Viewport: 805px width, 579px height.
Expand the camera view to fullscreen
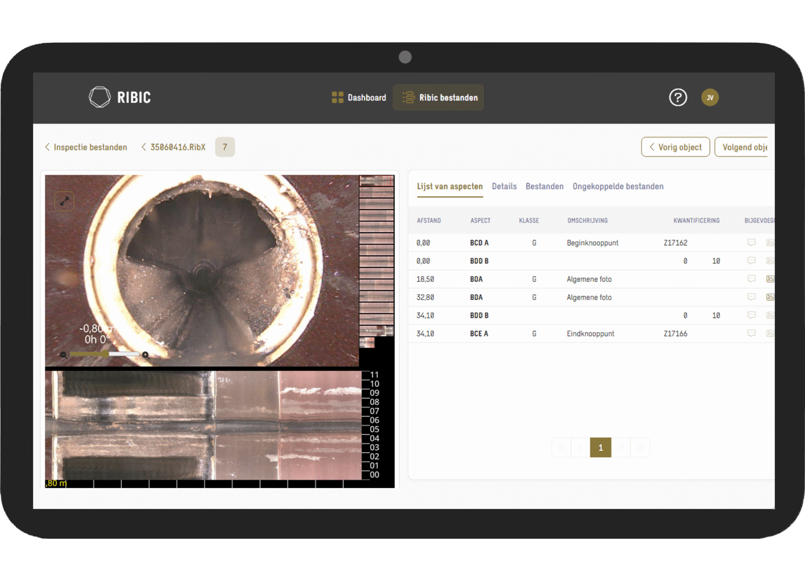[64, 201]
